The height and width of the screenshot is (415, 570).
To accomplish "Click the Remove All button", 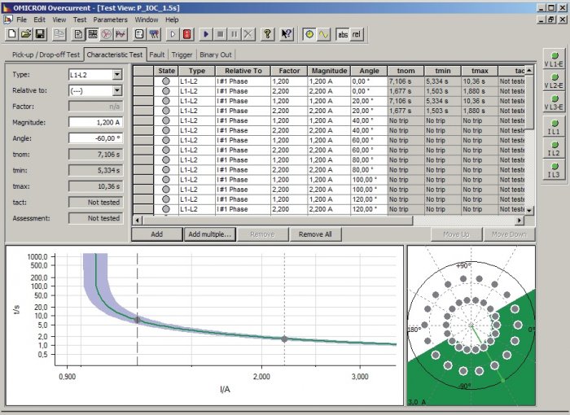I will pos(315,234).
